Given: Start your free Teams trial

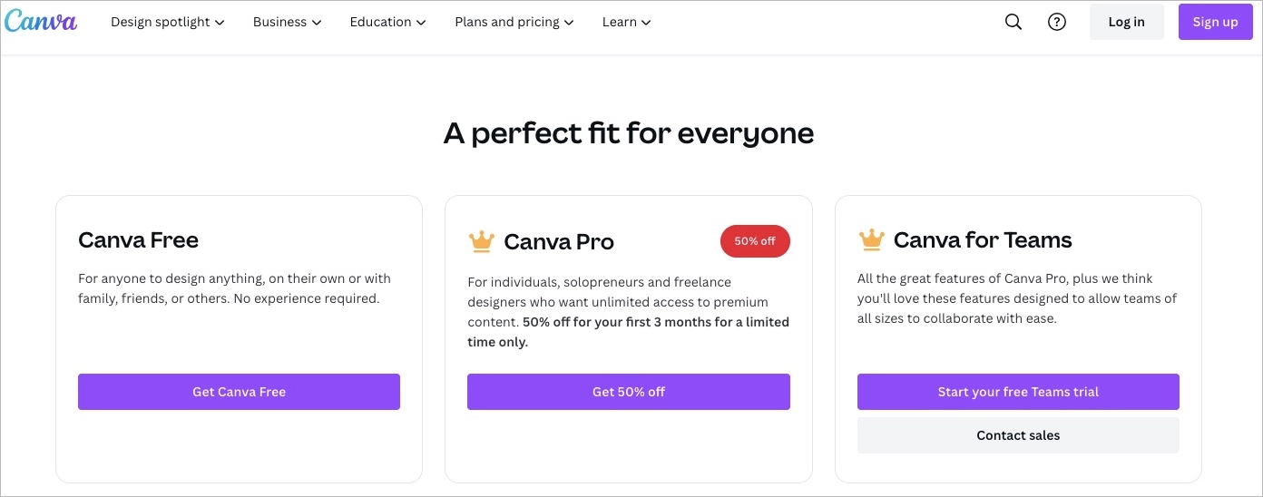Looking at the screenshot, I should (1018, 392).
